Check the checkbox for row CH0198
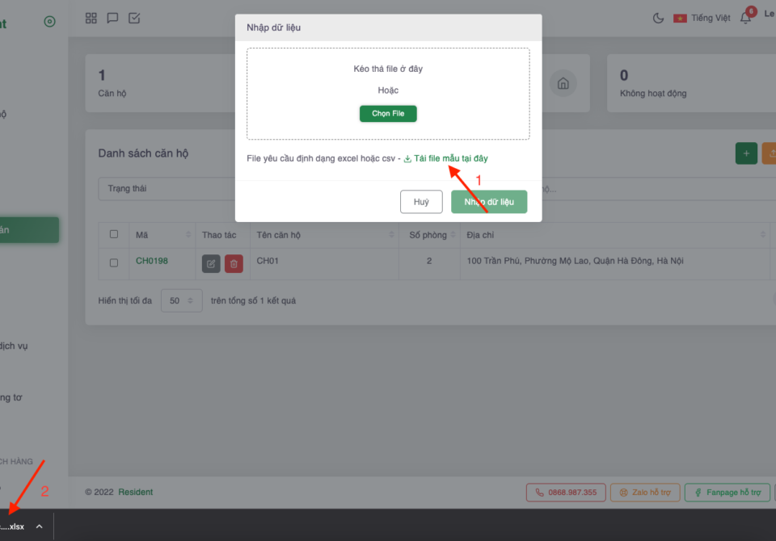This screenshot has height=541, width=776. coord(114,262)
